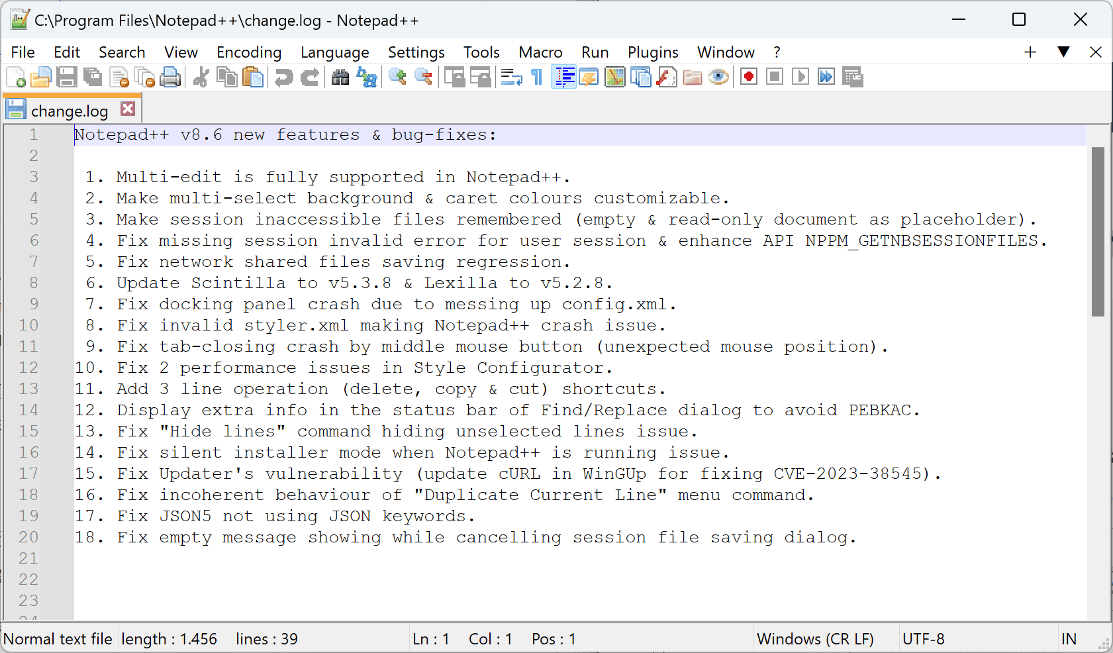
Task: Close the change.log tab with red X
Action: tap(128, 109)
